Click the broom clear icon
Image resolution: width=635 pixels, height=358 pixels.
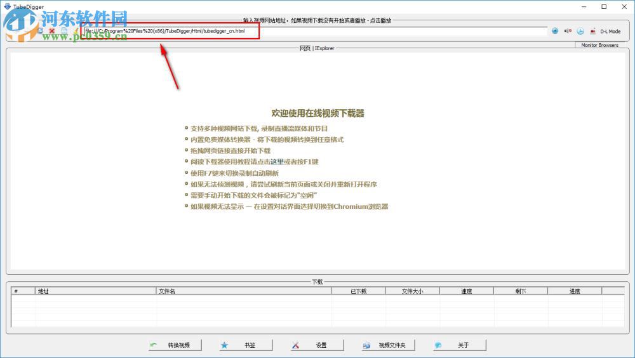pos(76,30)
